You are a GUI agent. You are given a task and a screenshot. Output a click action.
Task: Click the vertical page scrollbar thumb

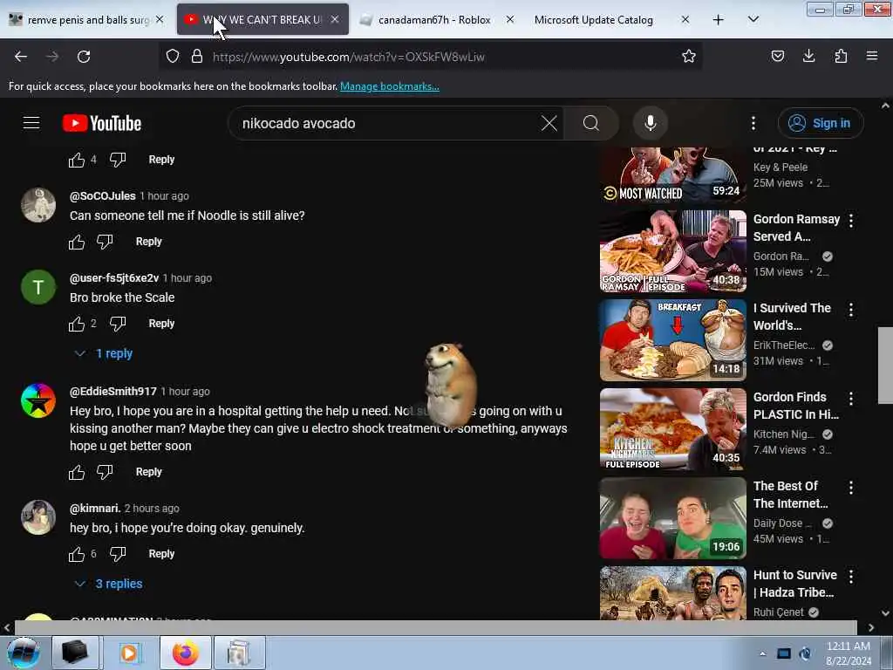[885, 366]
